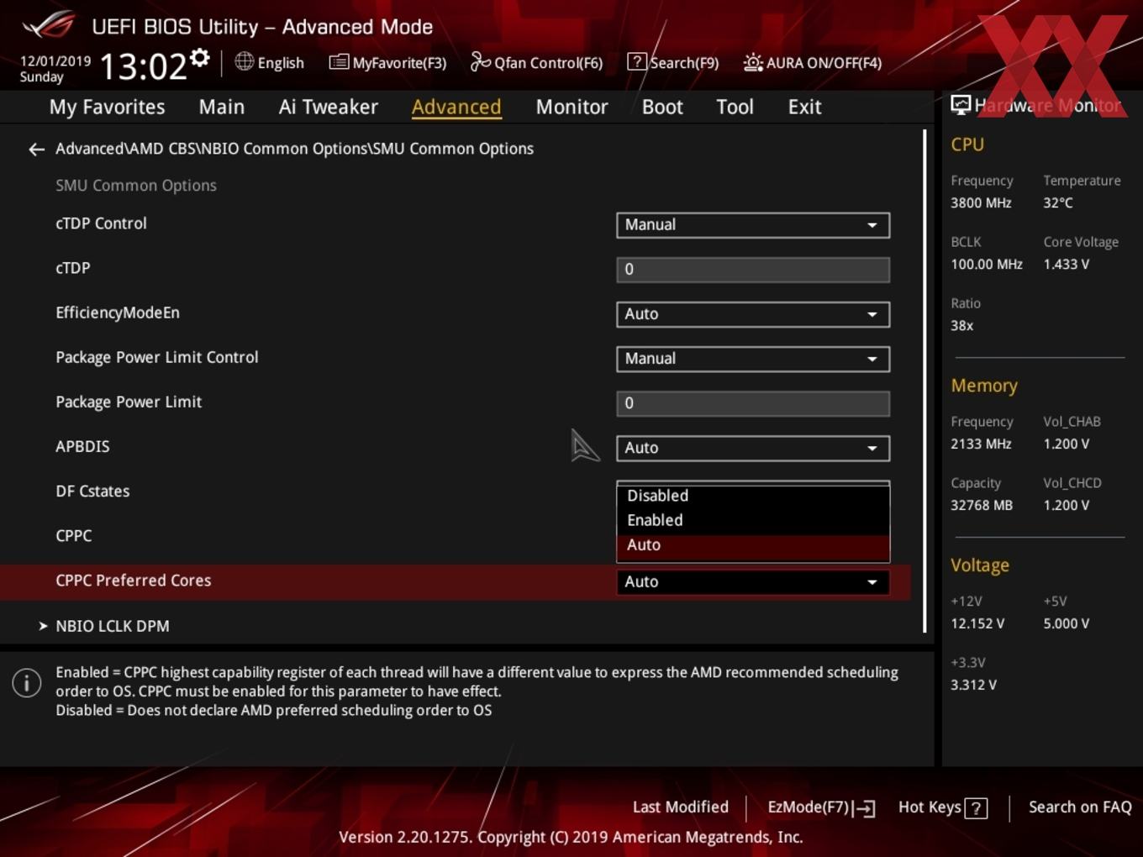Click the memory frequency value 2133 MHz
Viewport: 1143px width, 857px height.
(x=981, y=444)
